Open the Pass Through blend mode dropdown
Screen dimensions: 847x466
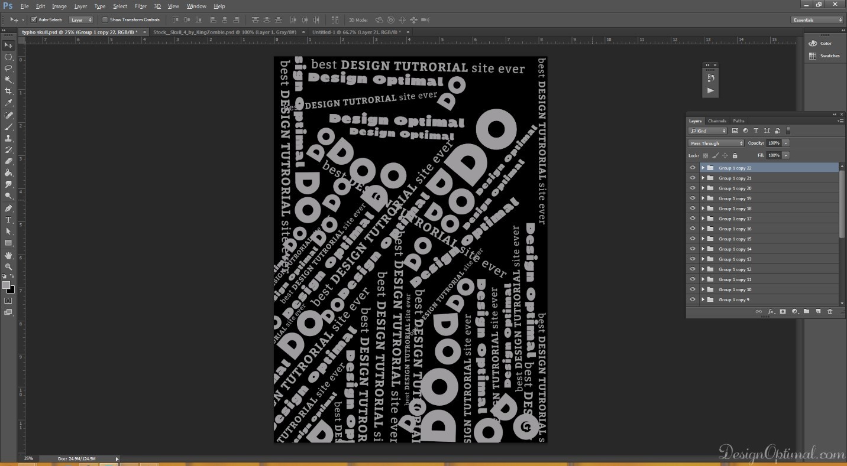point(716,143)
